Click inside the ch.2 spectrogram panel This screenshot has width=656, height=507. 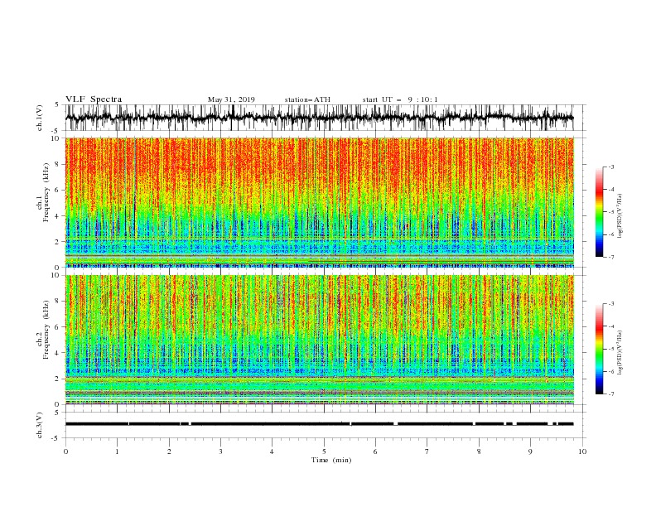click(x=319, y=340)
